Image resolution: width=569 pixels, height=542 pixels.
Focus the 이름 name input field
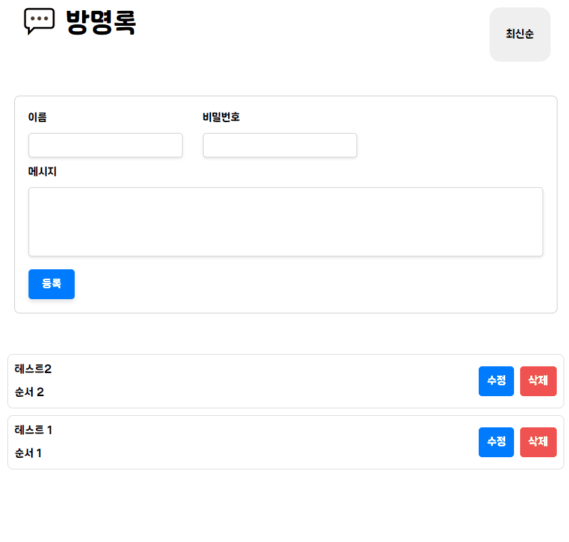click(105, 145)
